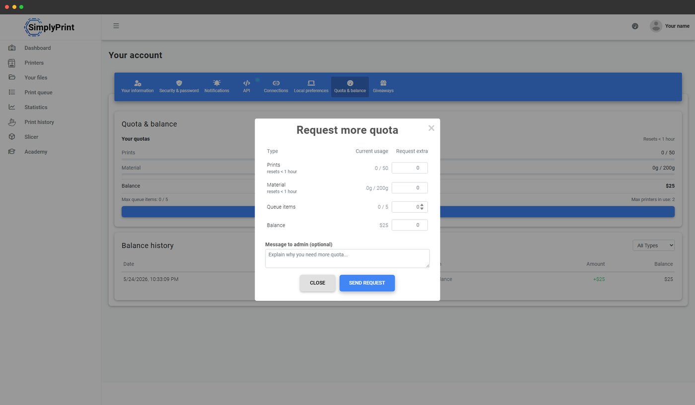Open the Giveaways tab
The width and height of the screenshot is (695, 405).
click(x=383, y=87)
